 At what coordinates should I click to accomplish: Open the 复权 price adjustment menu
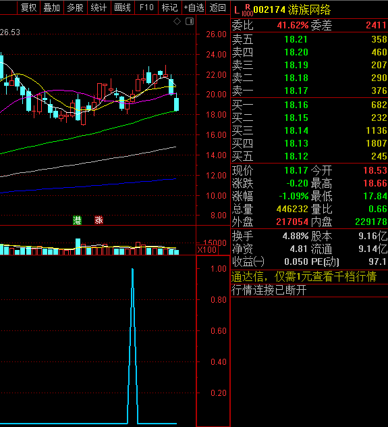coord(28,7)
